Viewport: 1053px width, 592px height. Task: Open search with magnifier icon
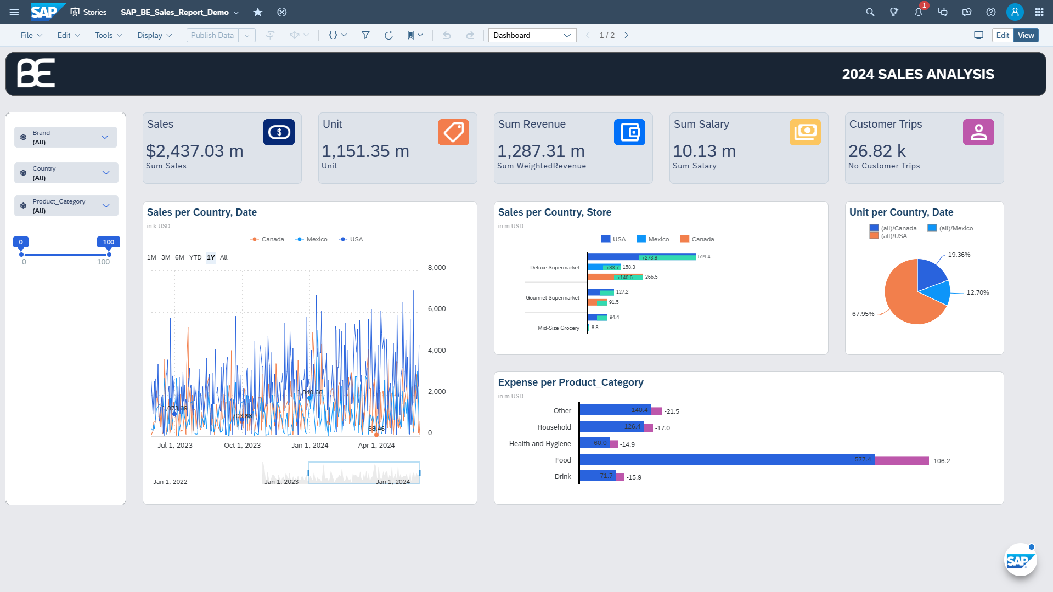click(x=870, y=12)
